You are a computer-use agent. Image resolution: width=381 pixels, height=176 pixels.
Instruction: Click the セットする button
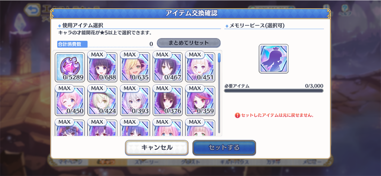click(x=224, y=147)
